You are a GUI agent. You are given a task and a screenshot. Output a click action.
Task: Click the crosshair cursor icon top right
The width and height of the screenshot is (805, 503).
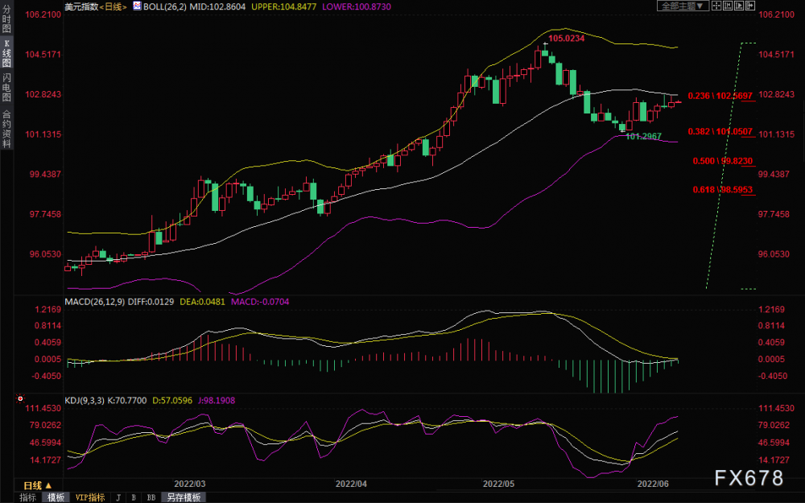(716, 6)
